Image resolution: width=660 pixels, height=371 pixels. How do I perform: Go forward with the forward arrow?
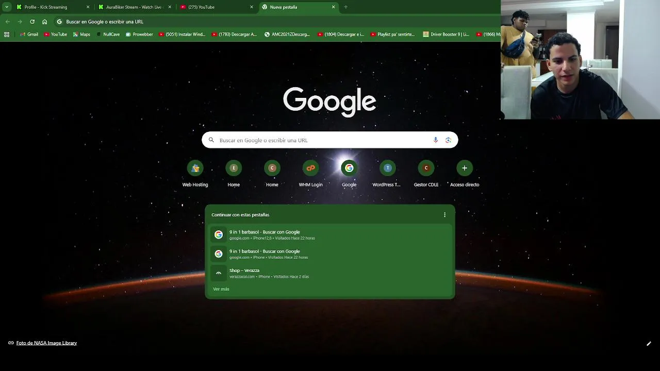coord(20,22)
